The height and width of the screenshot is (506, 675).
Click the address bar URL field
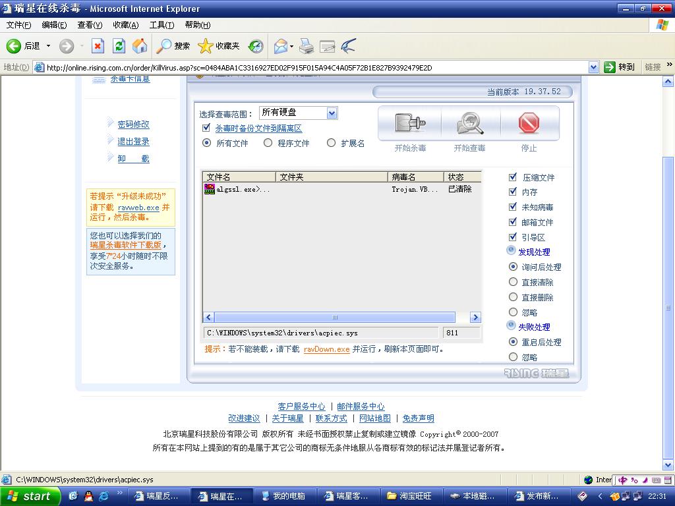pos(316,68)
